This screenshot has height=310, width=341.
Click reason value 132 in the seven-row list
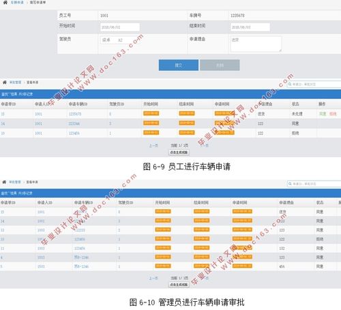click(282, 249)
